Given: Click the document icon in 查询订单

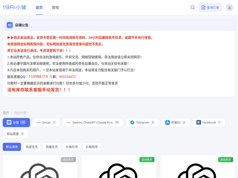Looking at the screenshot, I should [x=203, y=7].
